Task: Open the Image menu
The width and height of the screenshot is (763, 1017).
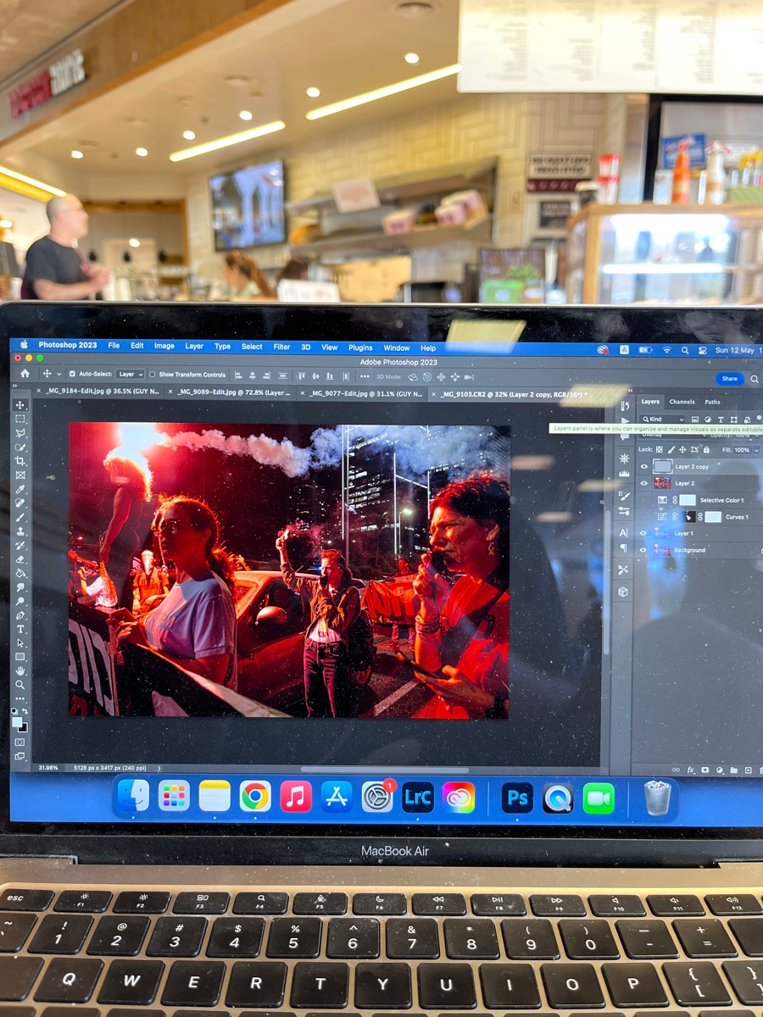Action: 164,347
